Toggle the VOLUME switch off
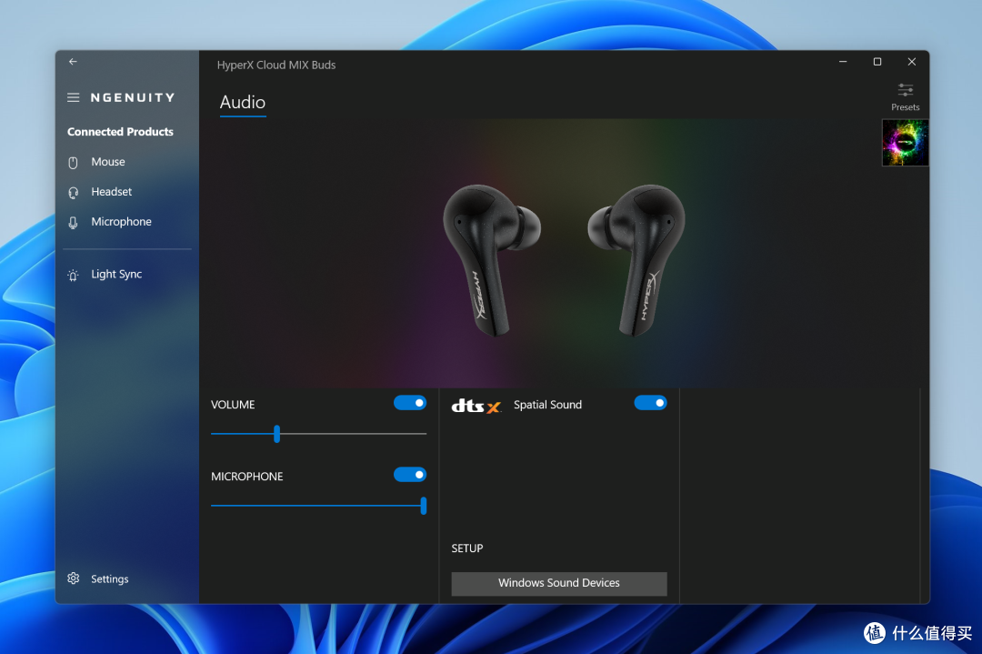 [410, 403]
